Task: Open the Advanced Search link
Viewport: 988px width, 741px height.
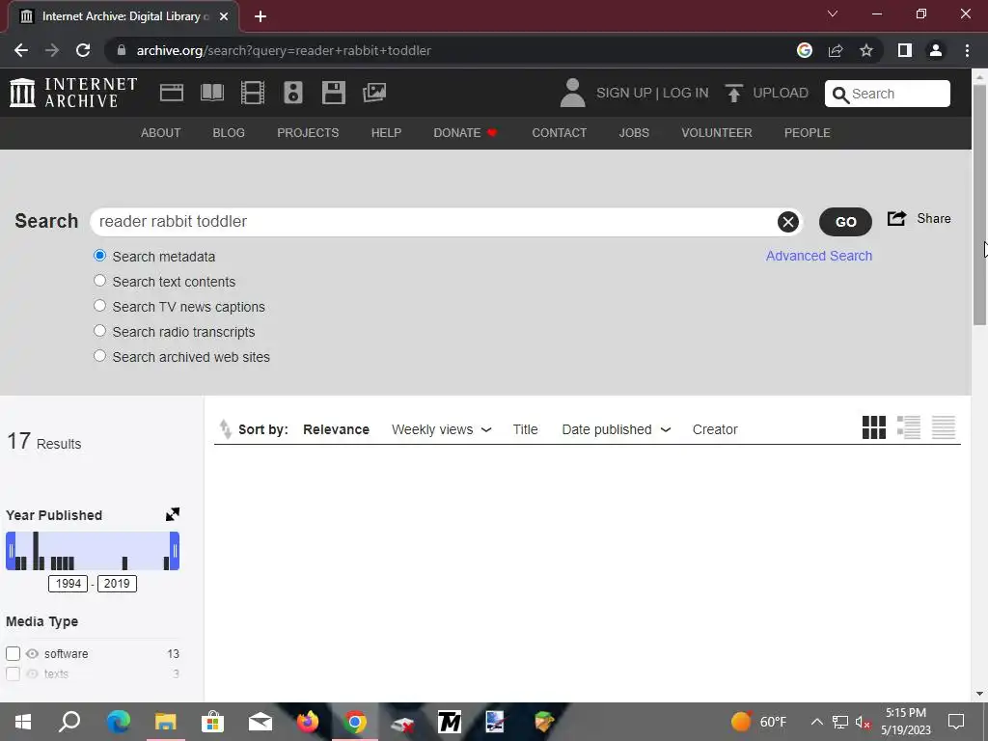Action: pyautogui.click(x=819, y=256)
